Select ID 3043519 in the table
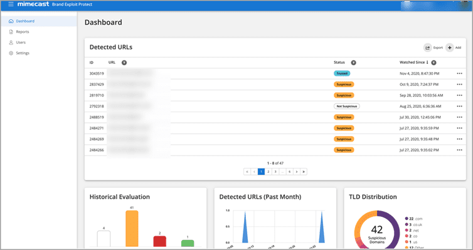 click(97, 73)
